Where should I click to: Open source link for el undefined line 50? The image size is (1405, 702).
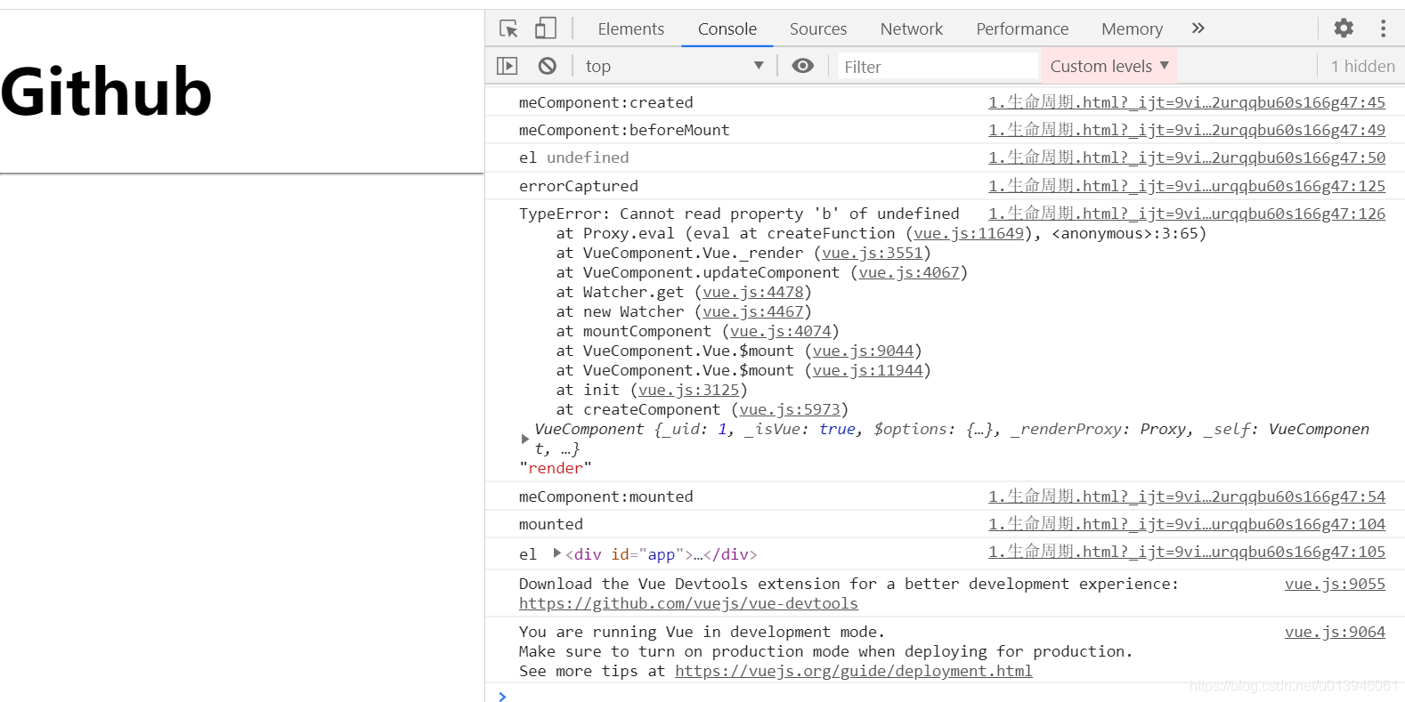pyautogui.click(x=1187, y=157)
